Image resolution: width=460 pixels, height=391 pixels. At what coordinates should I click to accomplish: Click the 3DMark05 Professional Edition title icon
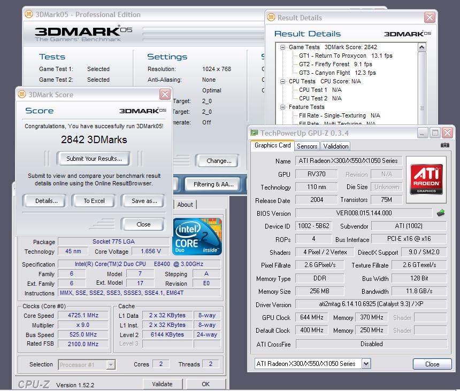(x=29, y=14)
